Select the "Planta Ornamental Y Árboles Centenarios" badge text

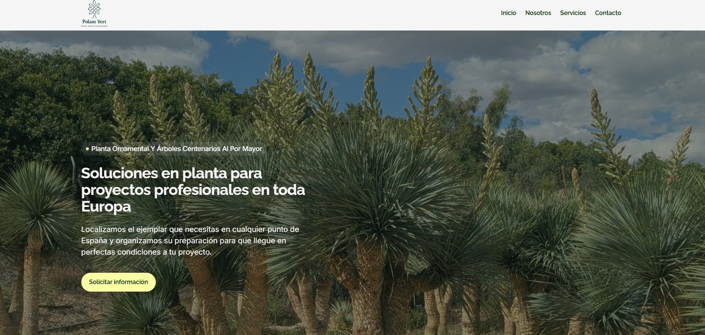coord(156,149)
